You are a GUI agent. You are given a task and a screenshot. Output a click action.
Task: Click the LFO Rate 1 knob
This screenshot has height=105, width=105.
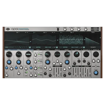click(75, 63)
